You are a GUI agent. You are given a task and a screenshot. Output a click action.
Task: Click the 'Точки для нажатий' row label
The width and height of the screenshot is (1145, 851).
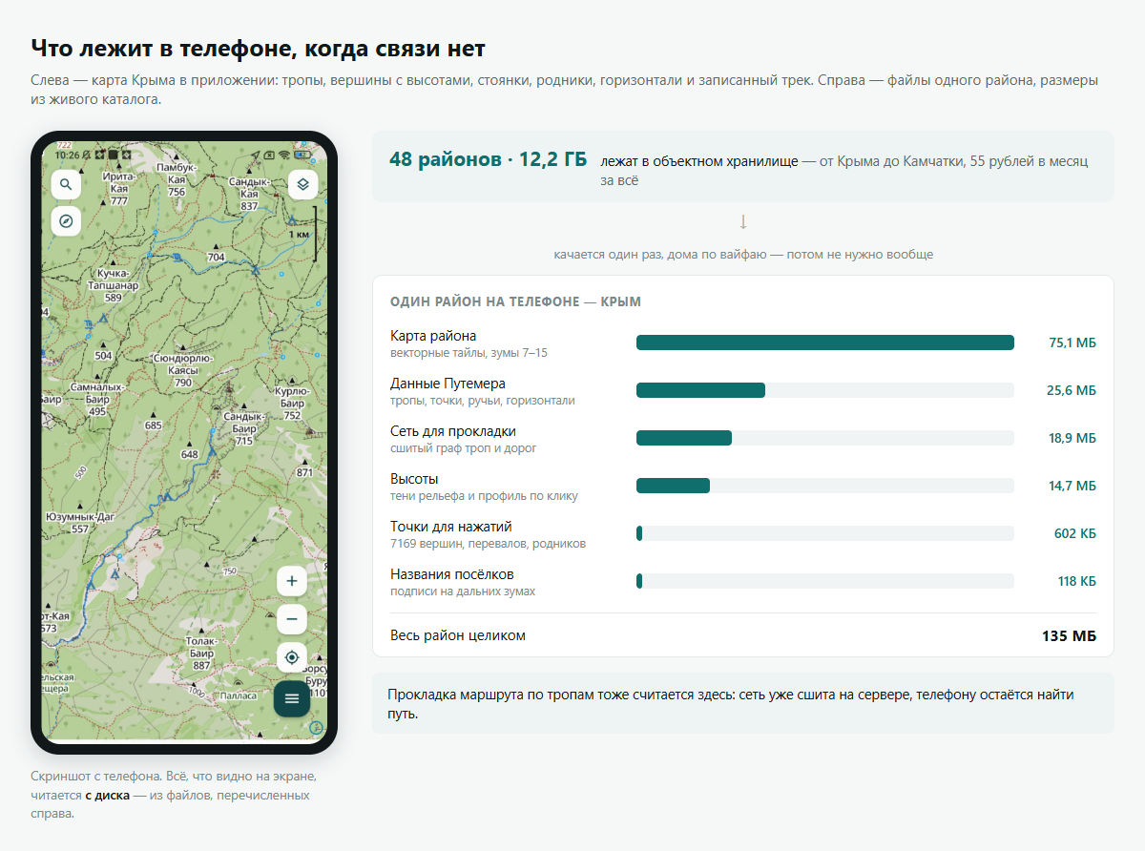tap(451, 527)
